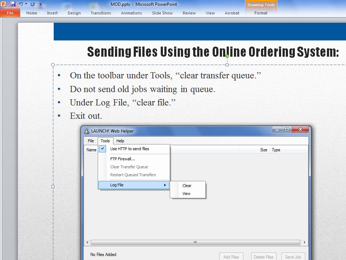346x260 pixels.
Task: Click the top-middle sizing handle of text box
Action: [227, 65]
